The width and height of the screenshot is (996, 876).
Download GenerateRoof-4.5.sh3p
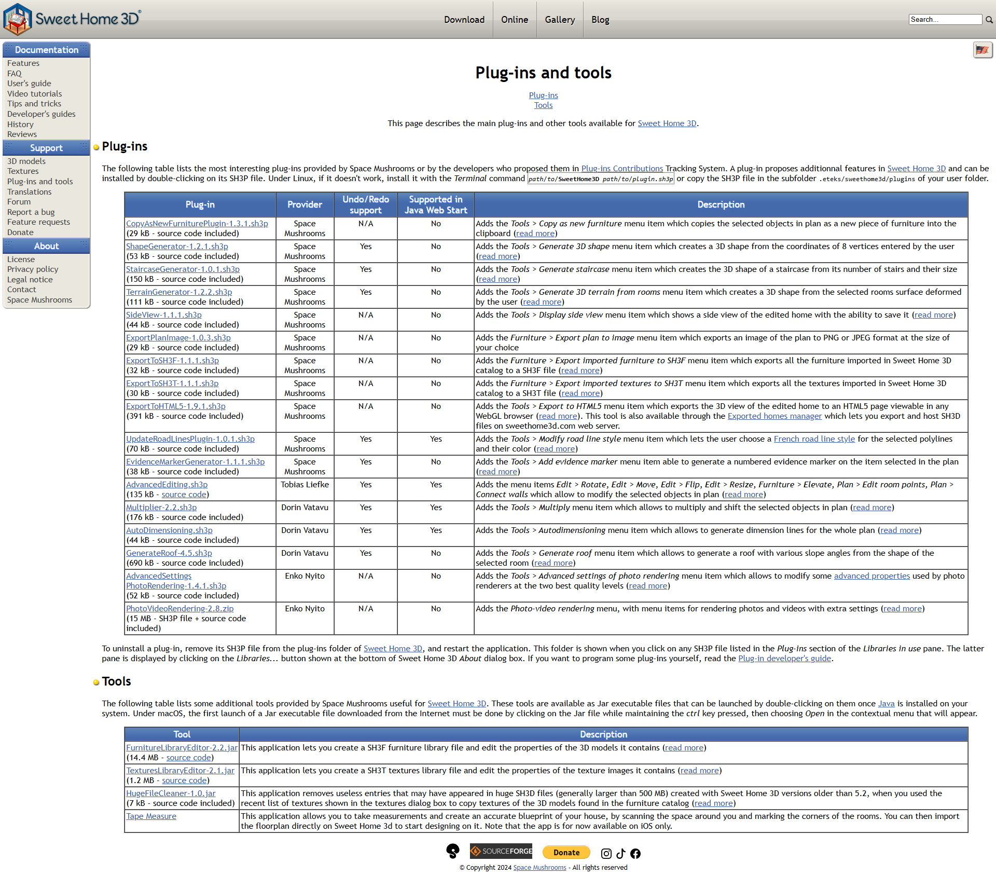pos(169,553)
